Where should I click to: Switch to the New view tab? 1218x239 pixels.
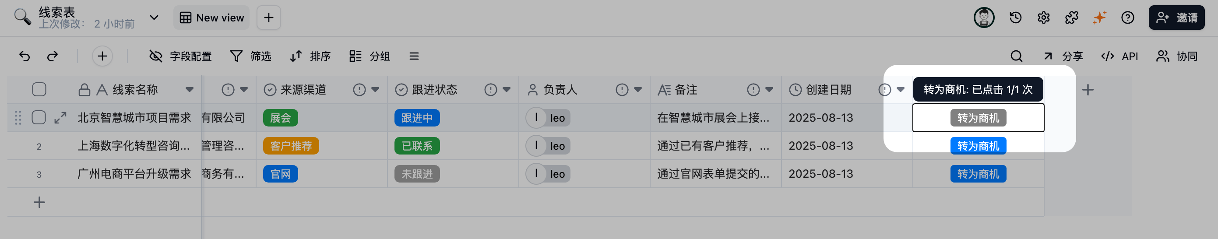(211, 18)
